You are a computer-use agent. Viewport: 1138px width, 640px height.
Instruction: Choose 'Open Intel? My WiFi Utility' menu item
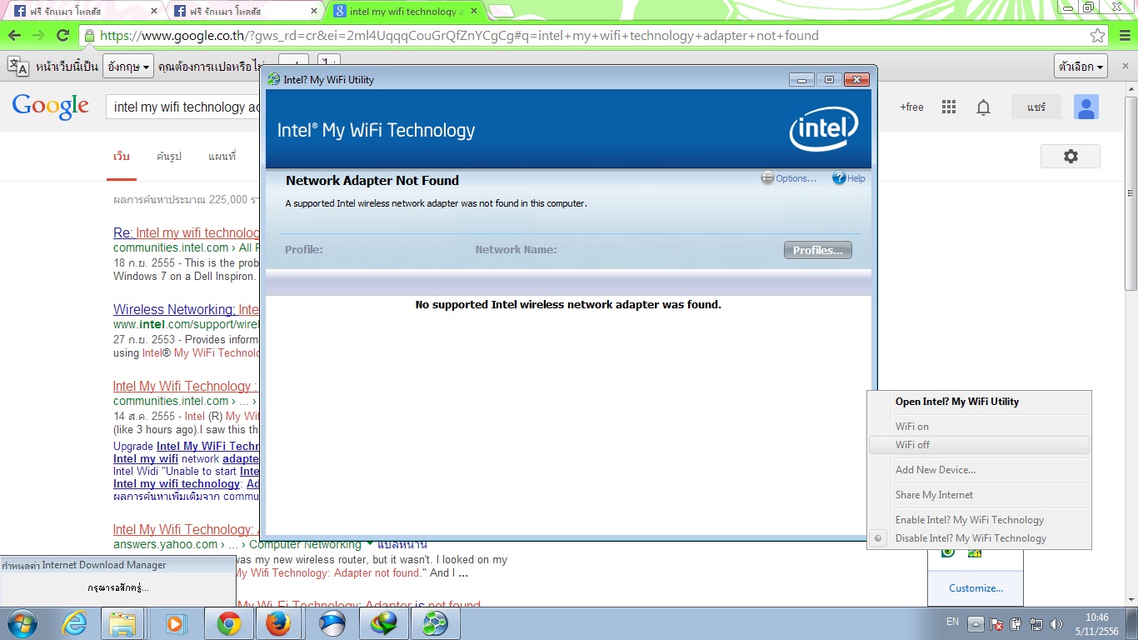tap(979, 402)
